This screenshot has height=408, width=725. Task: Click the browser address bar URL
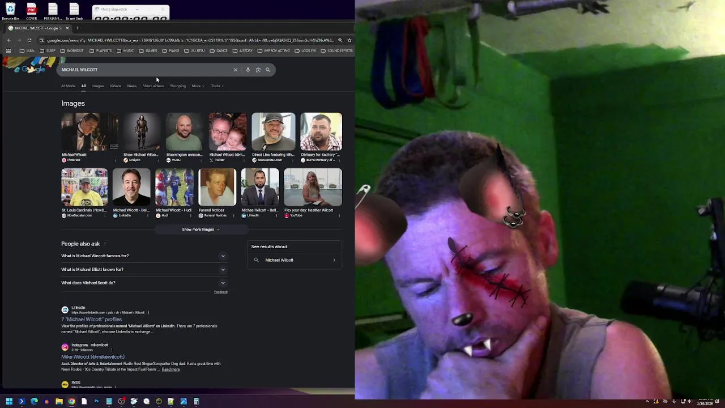pos(190,40)
